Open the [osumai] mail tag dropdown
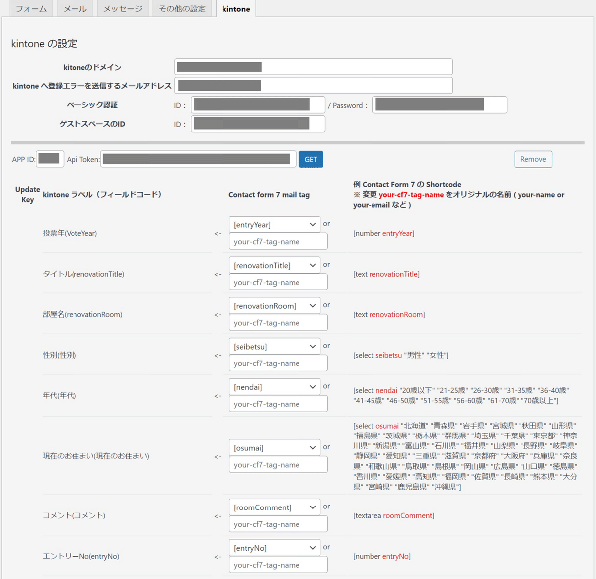Image resolution: width=596 pixels, height=579 pixels. [x=275, y=448]
